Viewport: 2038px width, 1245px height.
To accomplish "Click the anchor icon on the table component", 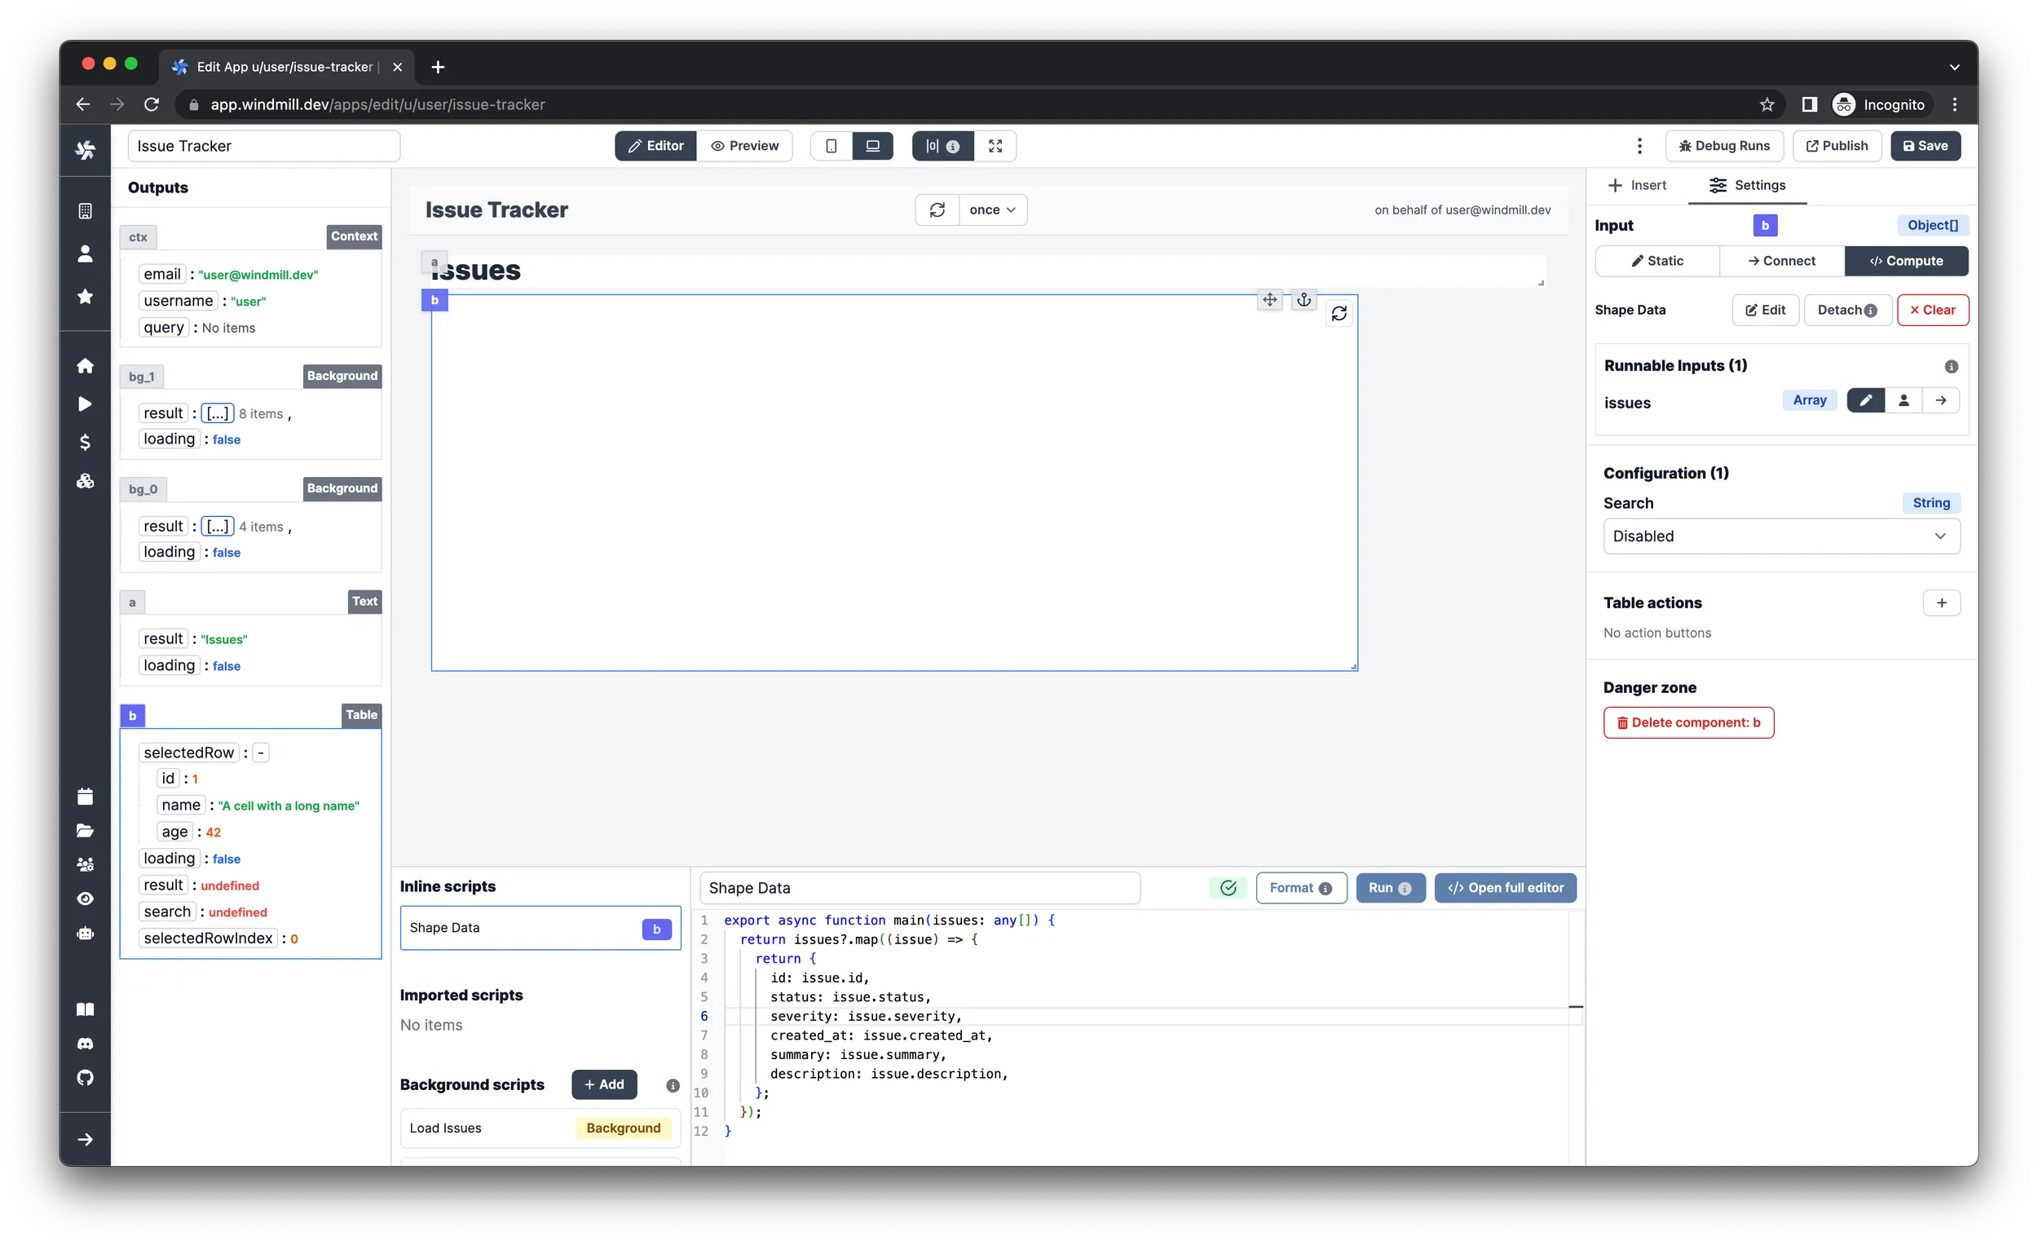I will [1304, 300].
